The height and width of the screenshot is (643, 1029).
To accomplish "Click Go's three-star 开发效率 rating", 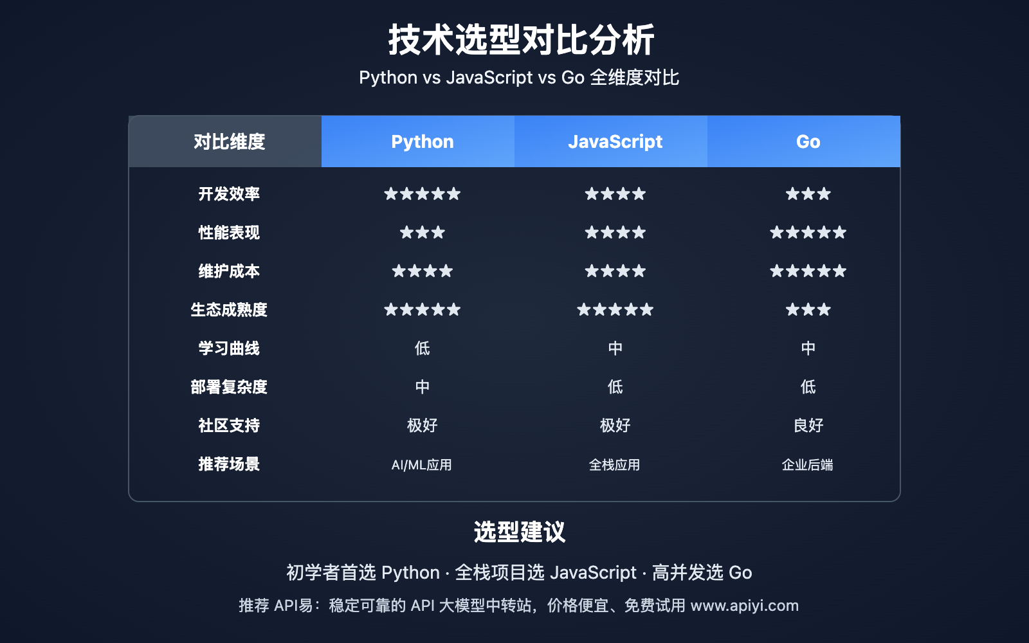I will point(808,194).
